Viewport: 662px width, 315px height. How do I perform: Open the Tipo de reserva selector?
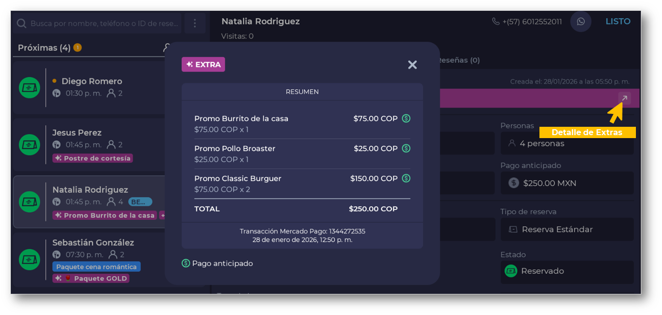(x=567, y=229)
